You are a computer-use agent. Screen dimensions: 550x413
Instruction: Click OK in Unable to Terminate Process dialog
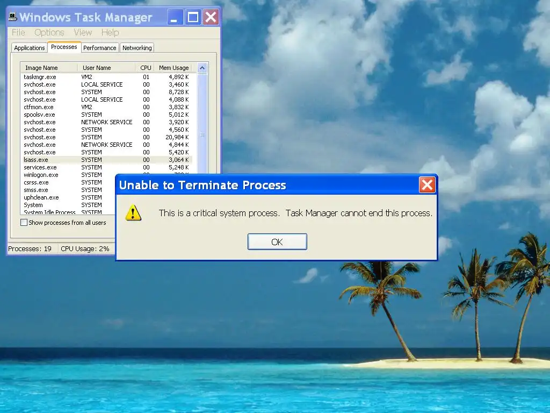pyautogui.click(x=277, y=241)
